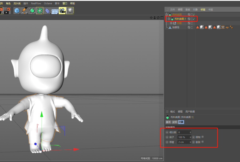Click the Array cloner generator icon
This screenshot has width=240, height=162.
40,11
